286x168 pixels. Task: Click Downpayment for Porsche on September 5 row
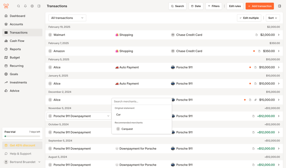136,149
